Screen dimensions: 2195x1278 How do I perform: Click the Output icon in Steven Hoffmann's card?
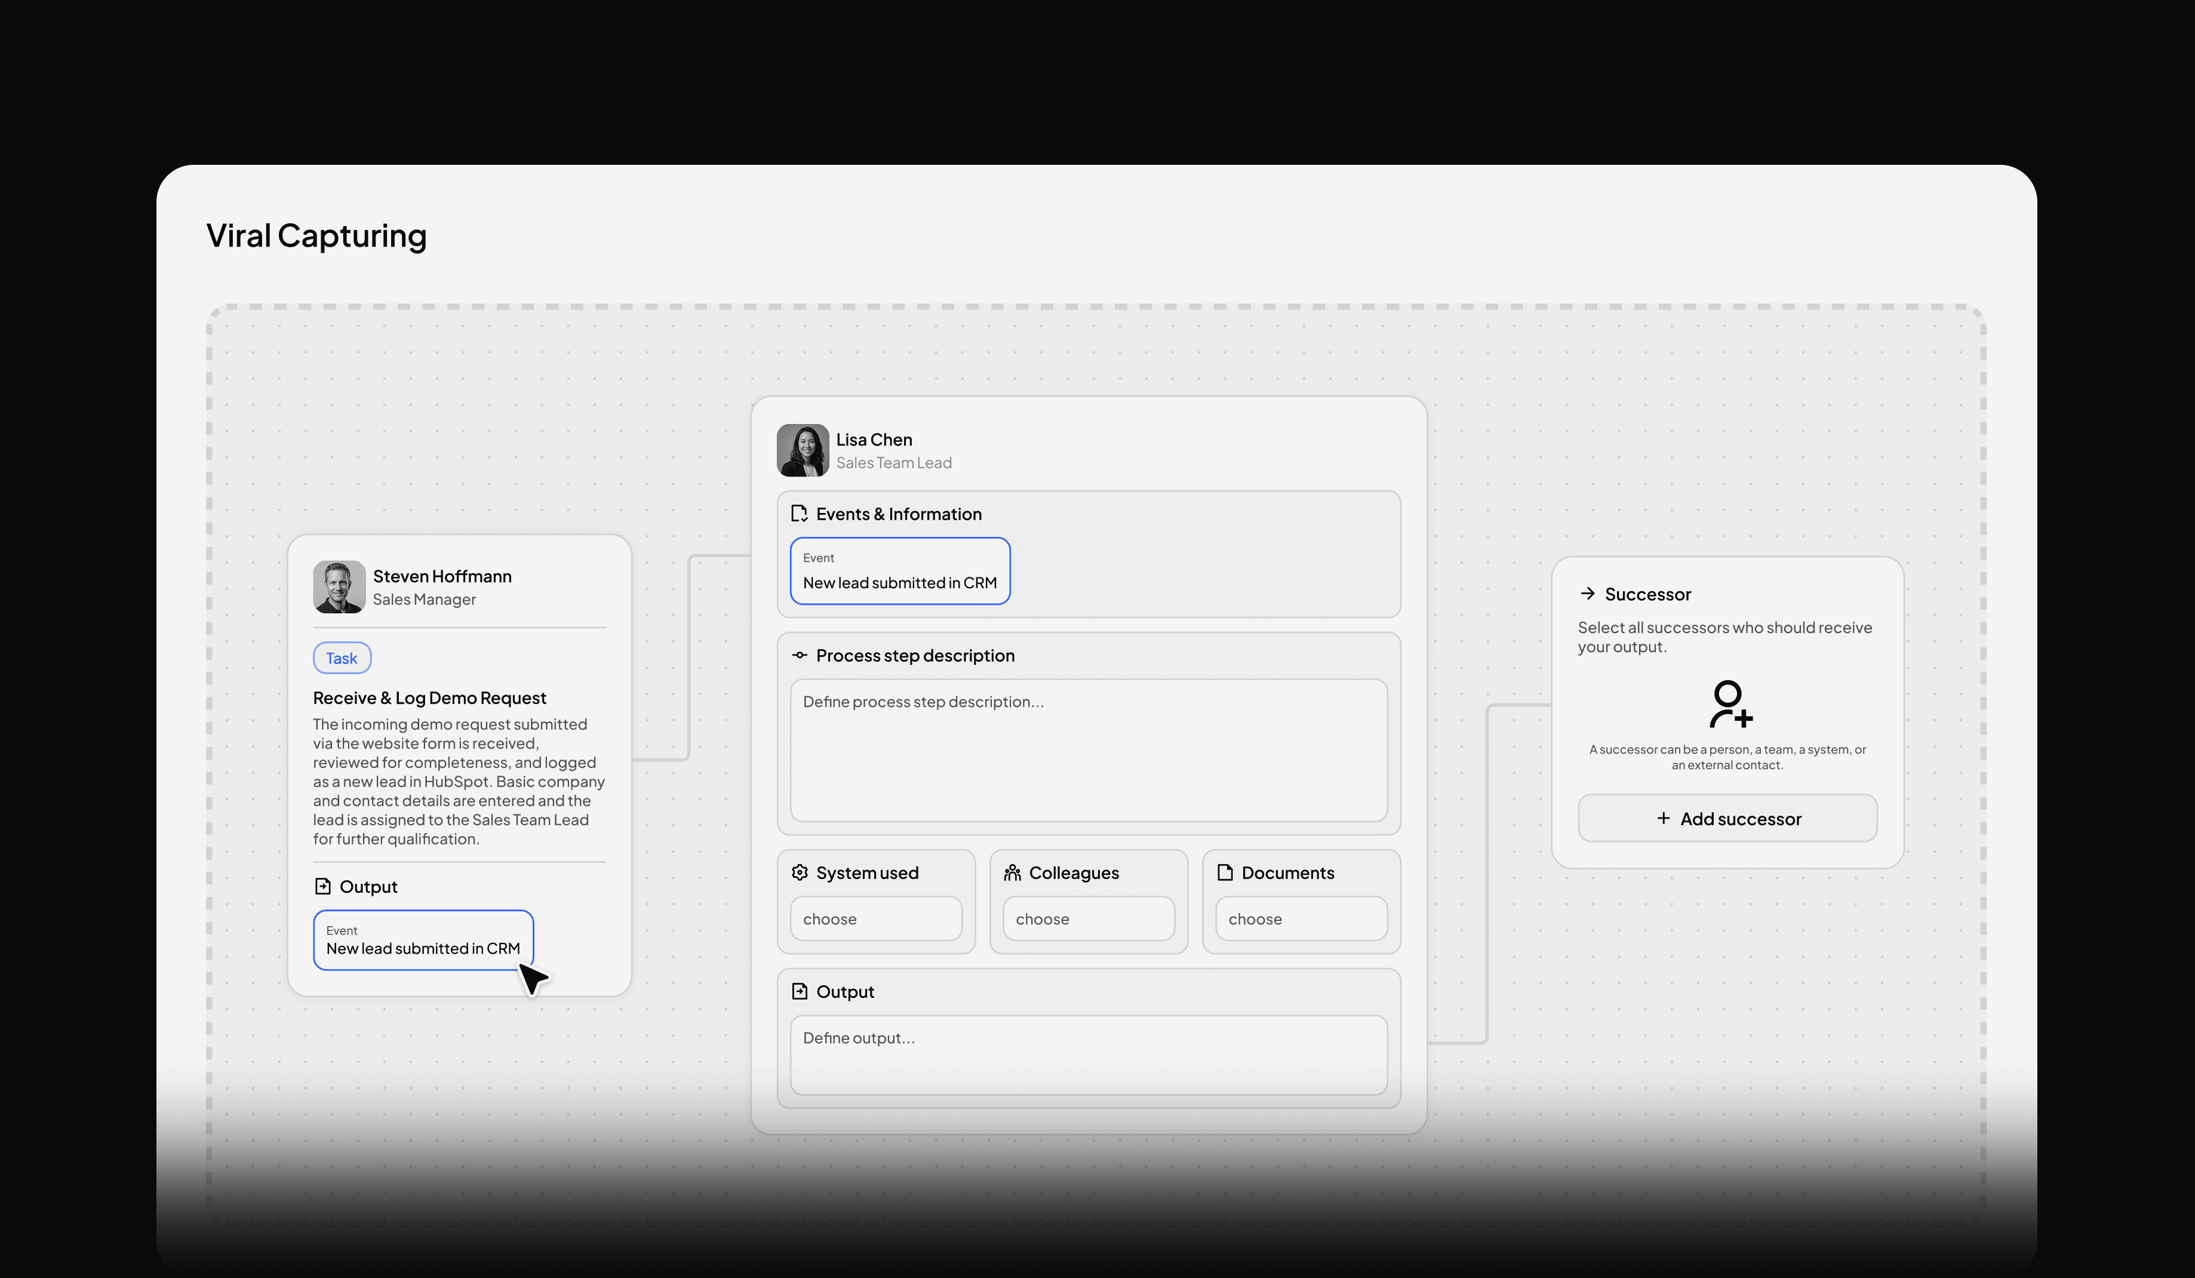point(322,886)
